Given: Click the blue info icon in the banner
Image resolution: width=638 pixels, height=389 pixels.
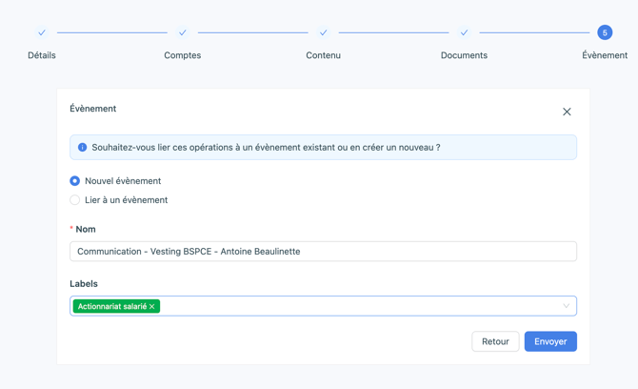Looking at the screenshot, I should coord(82,148).
